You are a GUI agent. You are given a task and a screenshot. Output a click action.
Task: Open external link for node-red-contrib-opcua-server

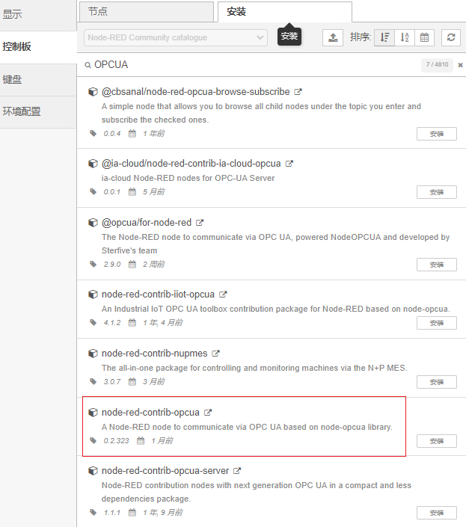click(x=237, y=471)
